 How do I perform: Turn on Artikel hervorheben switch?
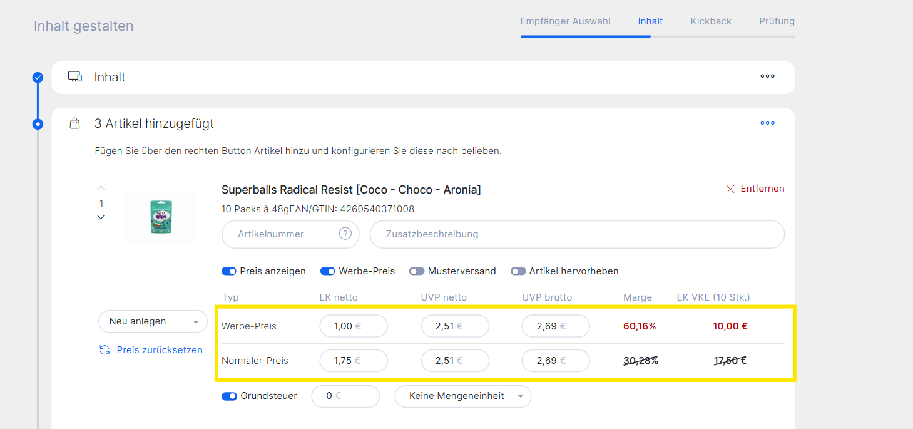(518, 271)
